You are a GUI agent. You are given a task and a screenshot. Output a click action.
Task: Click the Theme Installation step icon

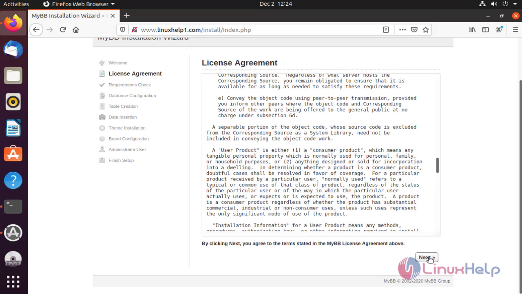click(102, 128)
